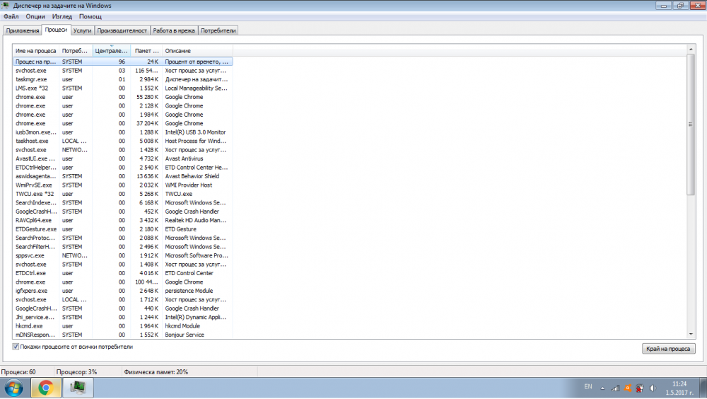Click the EN language indicator
Screen dimensions: 707x399
point(588,387)
